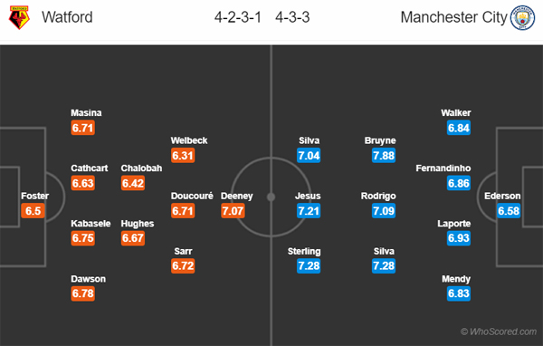
Task: Open Fernandinho's player name
Action: pos(443,168)
